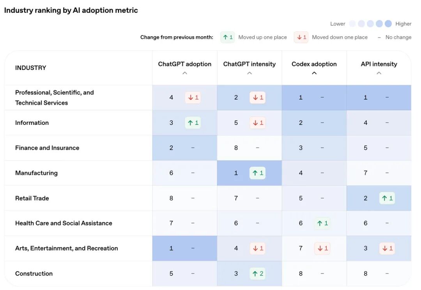The height and width of the screenshot is (290, 421).
Task: Select the API intensity column header
Action: (379, 64)
